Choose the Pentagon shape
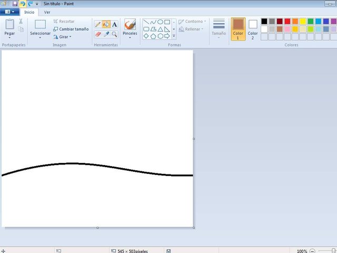 click(x=153, y=36)
